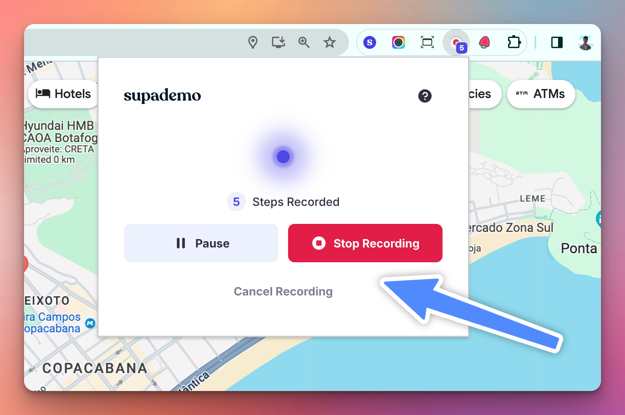Click the COPACABANA district label
Image resolution: width=625 pixels, height=415 pixels.
pyautogui.click(x=95, y=368)
